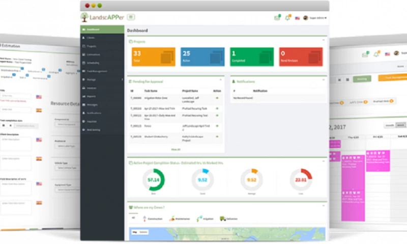Select the All crews tab

(133, 218)
